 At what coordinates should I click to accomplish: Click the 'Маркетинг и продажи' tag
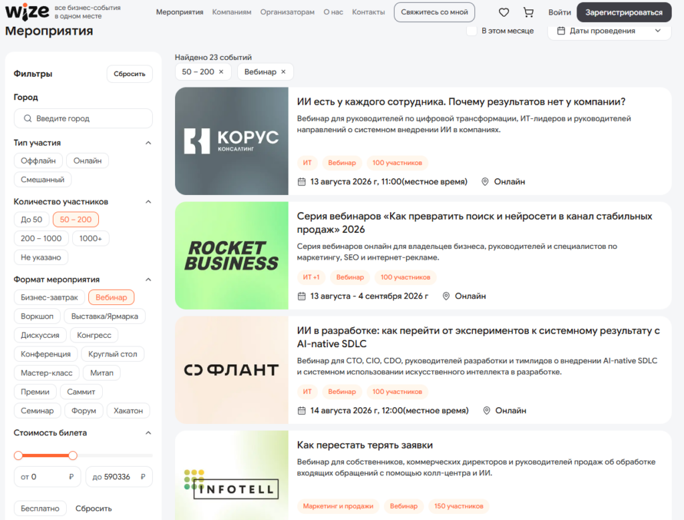pos(338,506)
